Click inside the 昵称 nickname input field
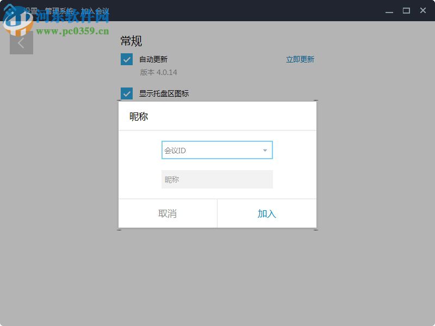The image size is (435, 326). click(x=216, y=179)
